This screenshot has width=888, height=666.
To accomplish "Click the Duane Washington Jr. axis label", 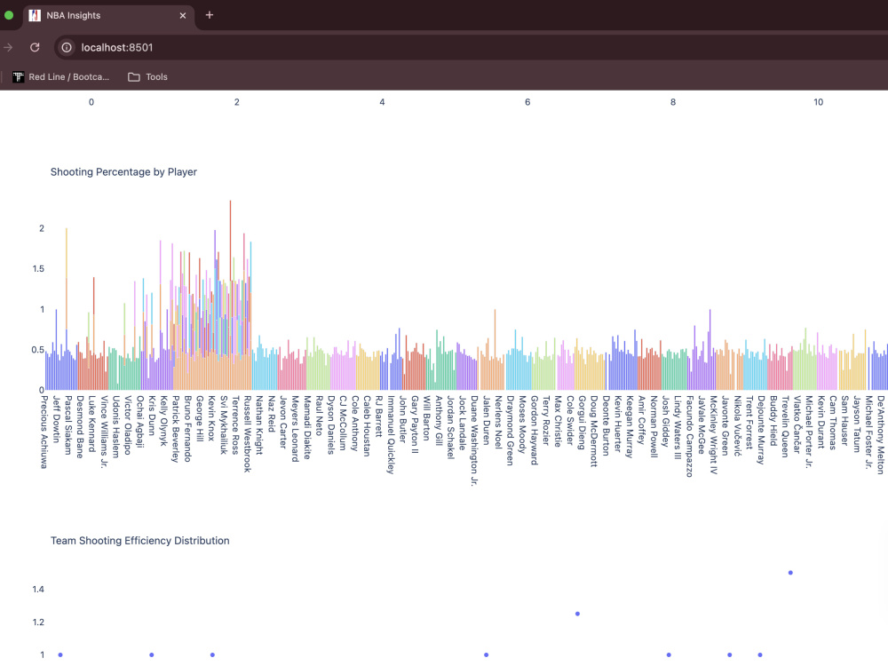I will (x=474, y=440).
